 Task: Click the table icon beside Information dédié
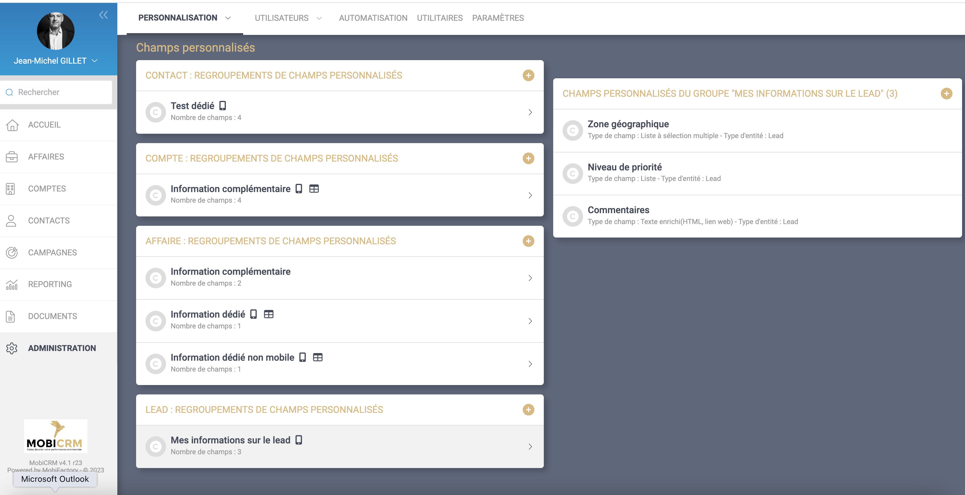coord(269,314)
